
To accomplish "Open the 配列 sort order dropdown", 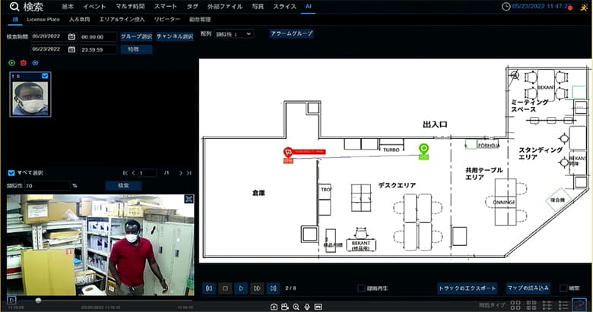I will tap(234, 34).
